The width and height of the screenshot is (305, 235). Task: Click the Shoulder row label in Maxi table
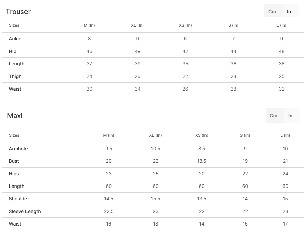click(x=19, y=199)
